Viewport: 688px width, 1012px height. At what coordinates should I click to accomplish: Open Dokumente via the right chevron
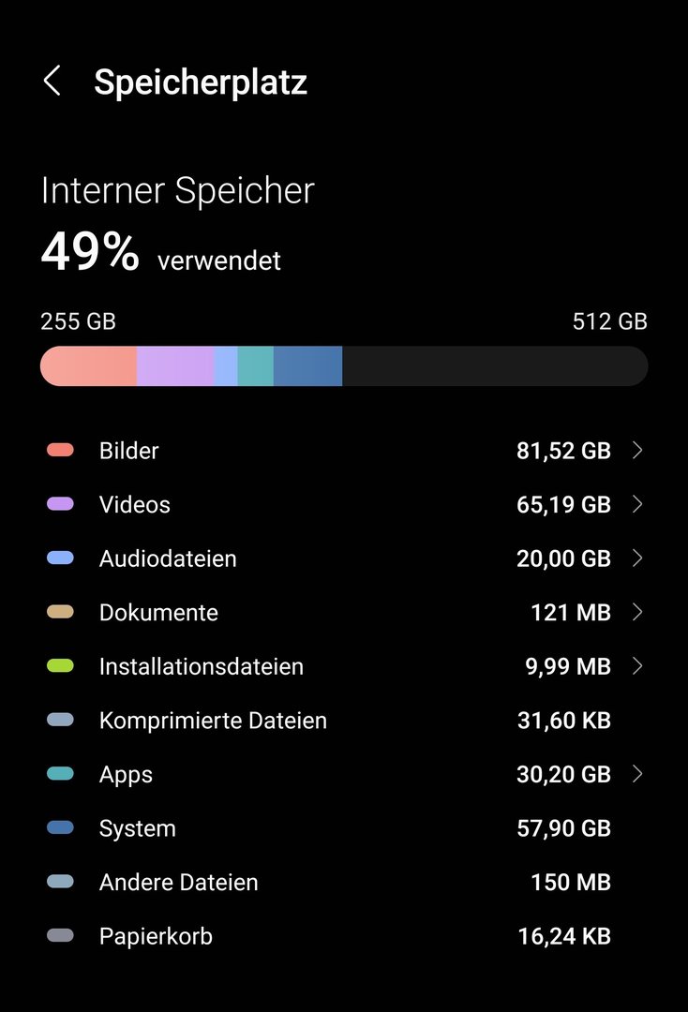(637, 612)
